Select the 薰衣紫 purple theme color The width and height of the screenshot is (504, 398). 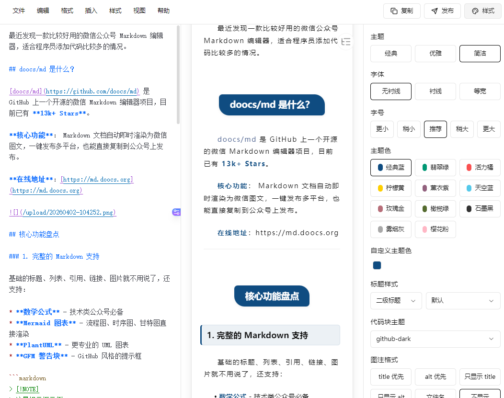pos(435,188)
